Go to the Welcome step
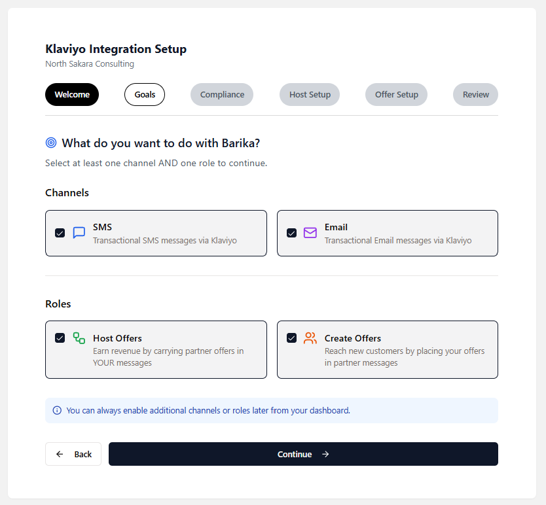 [72, 94]
